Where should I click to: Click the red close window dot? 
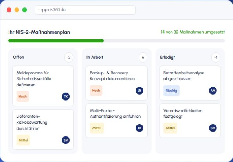click(9, 10)
